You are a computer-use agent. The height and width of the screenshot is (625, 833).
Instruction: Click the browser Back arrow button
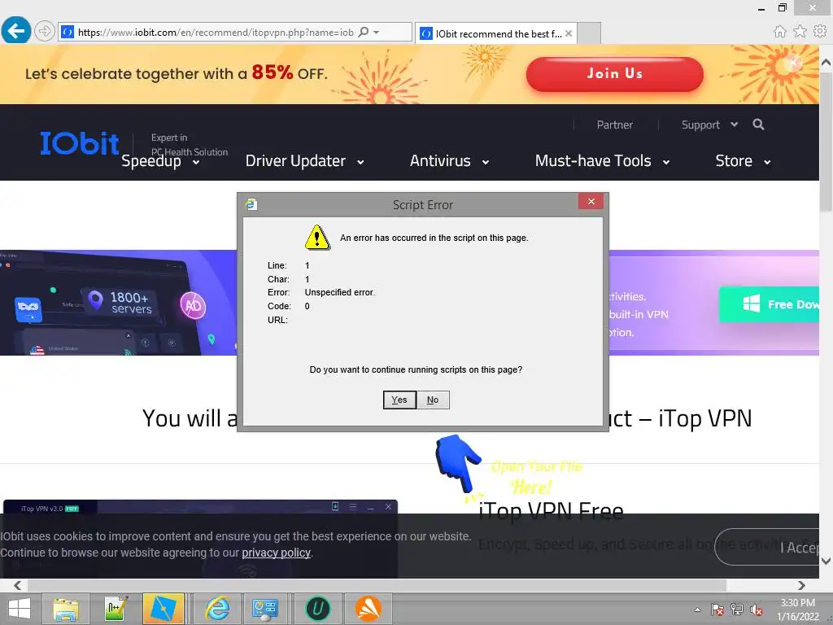[x=16, y=31]
